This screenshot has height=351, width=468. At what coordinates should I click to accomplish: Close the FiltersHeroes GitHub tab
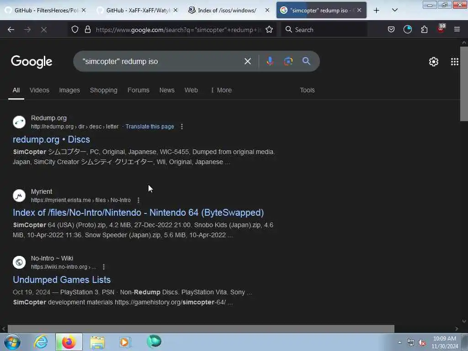coord(84,10)
